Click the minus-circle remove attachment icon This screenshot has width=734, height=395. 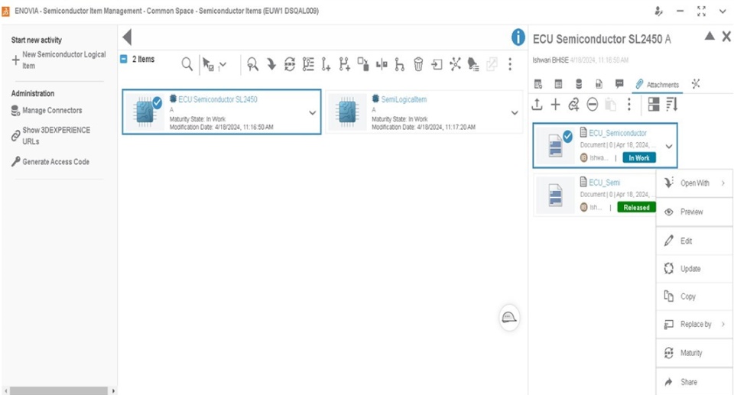point(592,105)
